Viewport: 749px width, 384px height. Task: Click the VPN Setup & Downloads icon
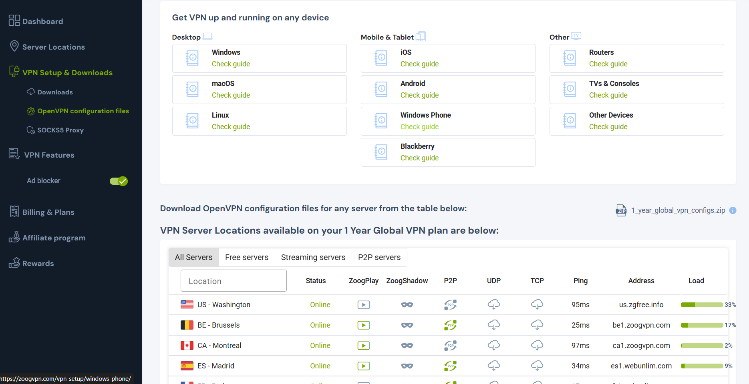(x=14, y=72)
